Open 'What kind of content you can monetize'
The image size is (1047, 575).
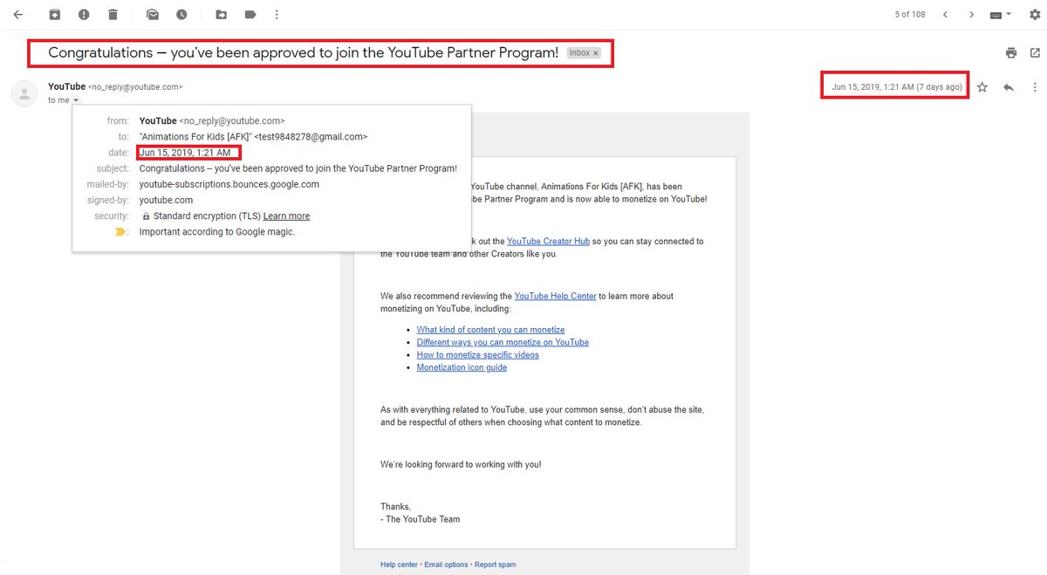[x=490, y=330]
